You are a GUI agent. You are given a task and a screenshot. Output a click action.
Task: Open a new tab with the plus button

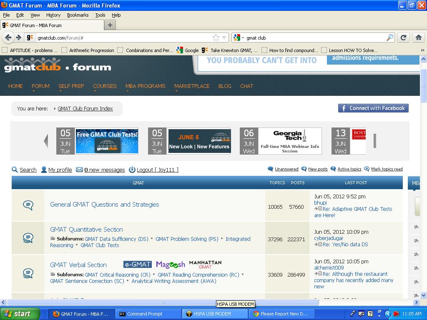tap(110, 25)
